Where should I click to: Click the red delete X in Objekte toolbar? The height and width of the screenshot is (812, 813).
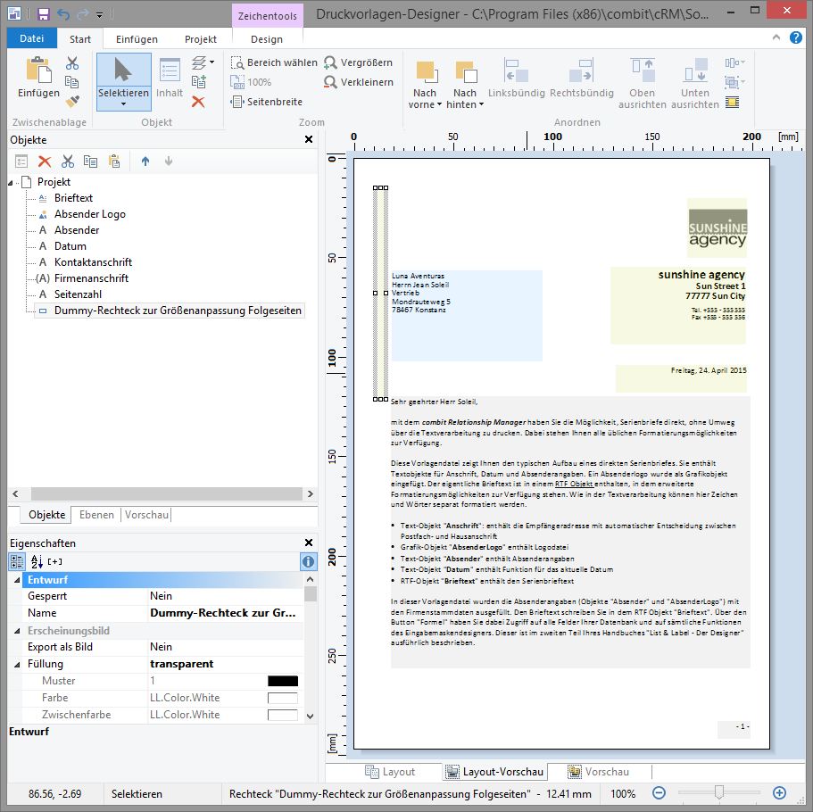[x=45, y=162]
